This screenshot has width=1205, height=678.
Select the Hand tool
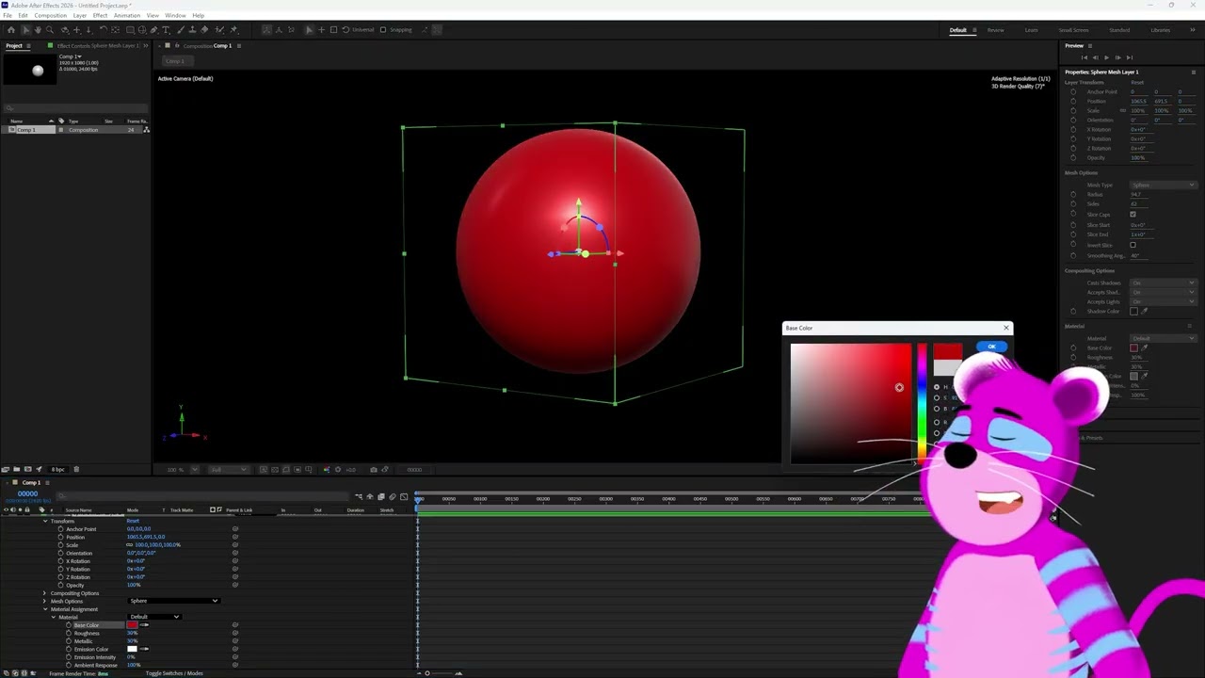(x=38, y=30)
